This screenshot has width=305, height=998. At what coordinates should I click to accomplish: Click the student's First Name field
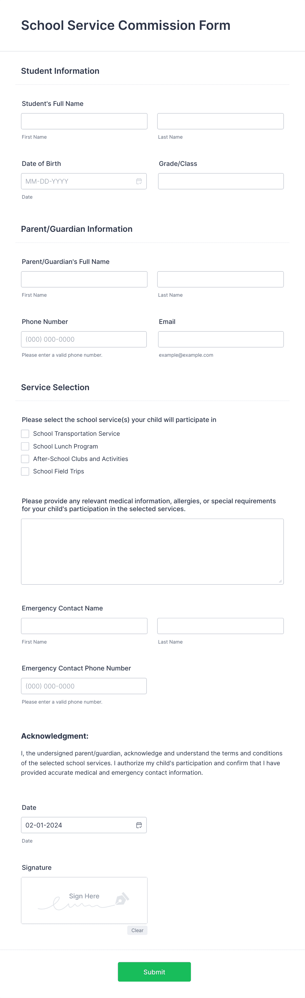(84, 121)
